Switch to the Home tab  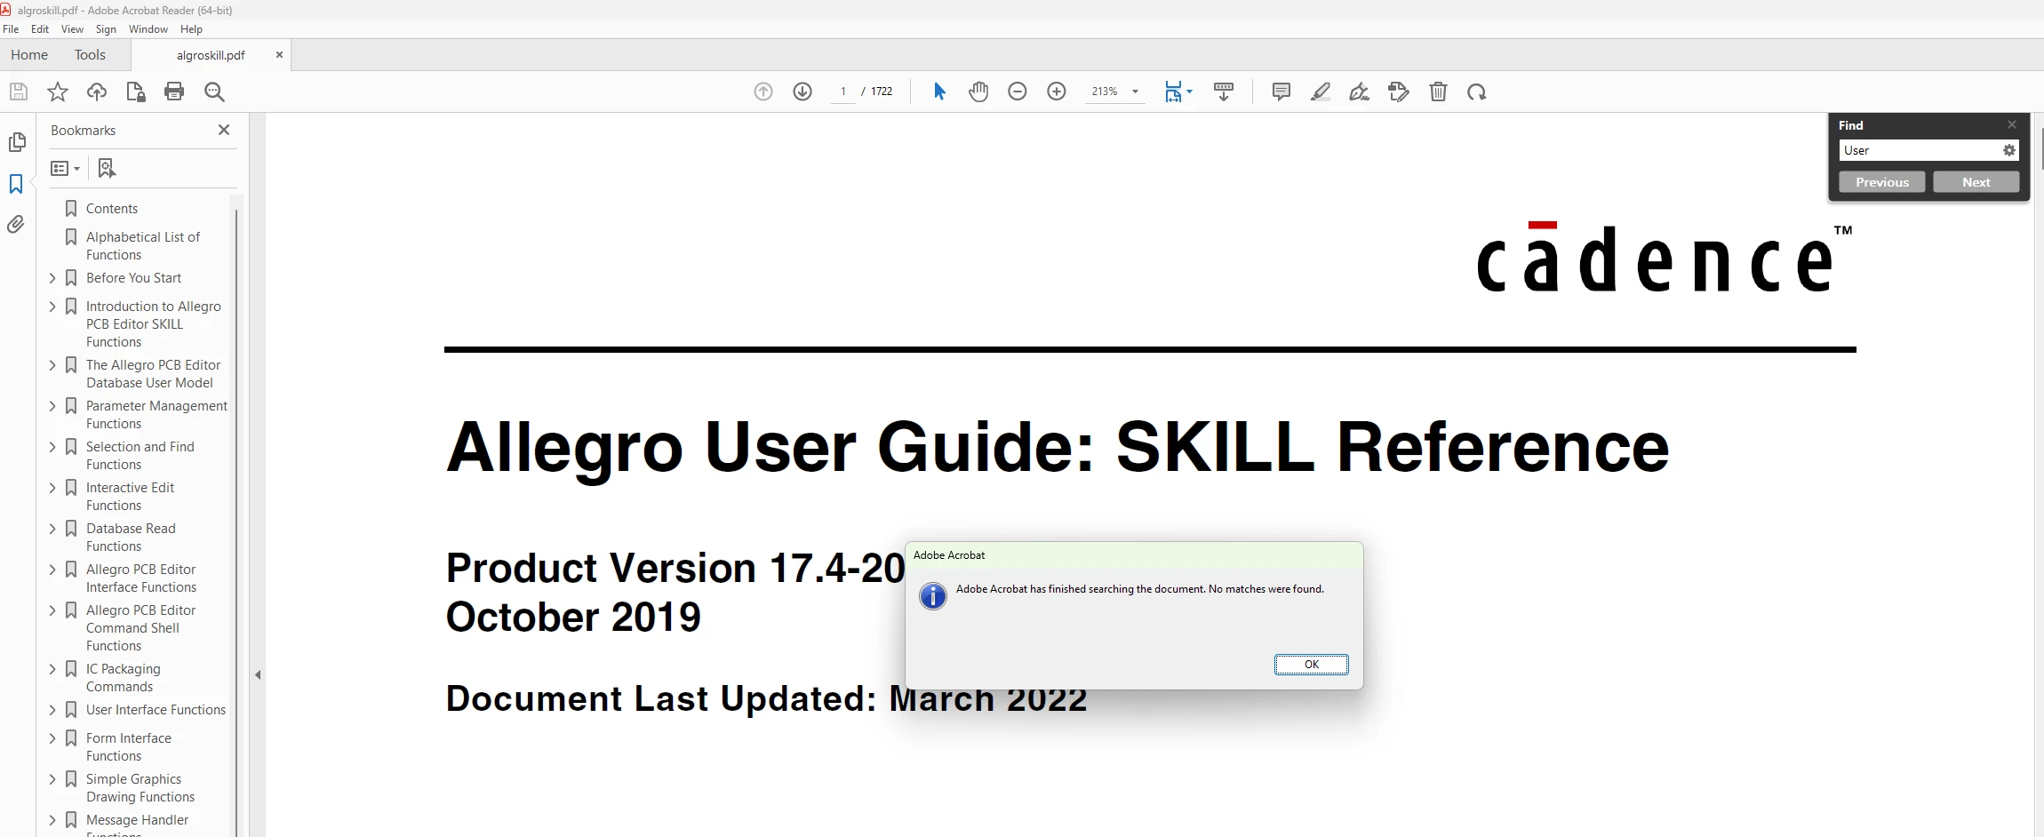pos(29,55)
